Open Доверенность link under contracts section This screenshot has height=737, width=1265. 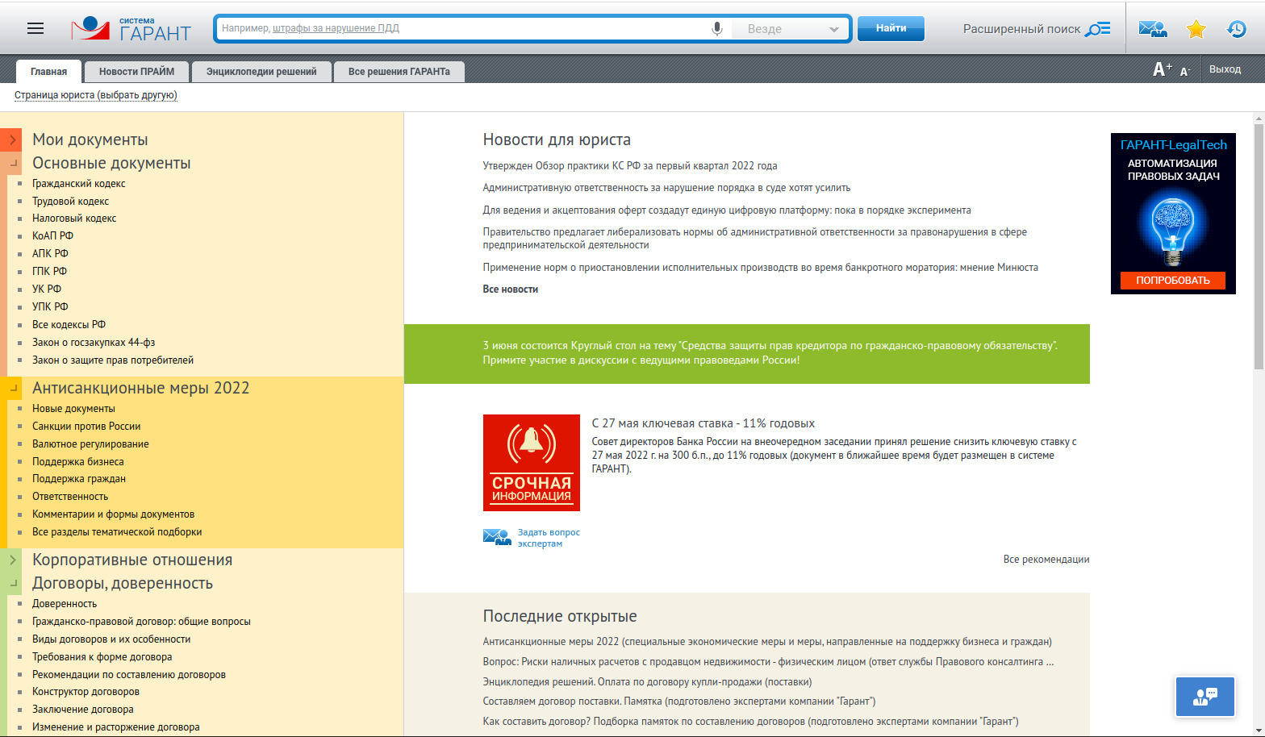65,604
